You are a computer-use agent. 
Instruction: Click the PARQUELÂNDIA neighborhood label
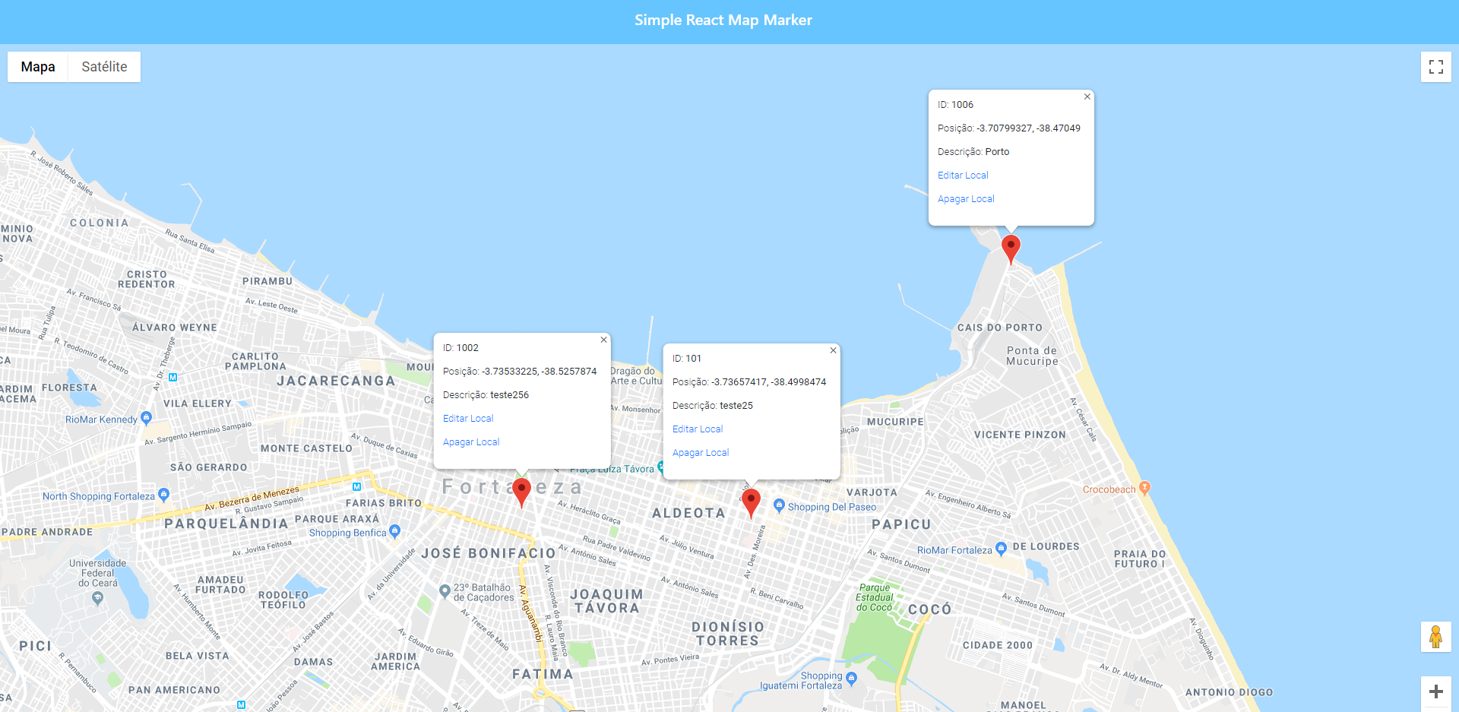tap(226, 524)
